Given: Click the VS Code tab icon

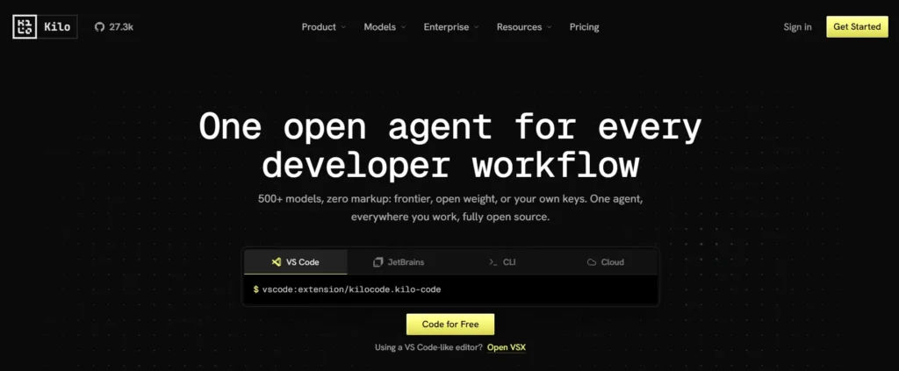Looking at the screenshot, I should click(x=276, y=262).
